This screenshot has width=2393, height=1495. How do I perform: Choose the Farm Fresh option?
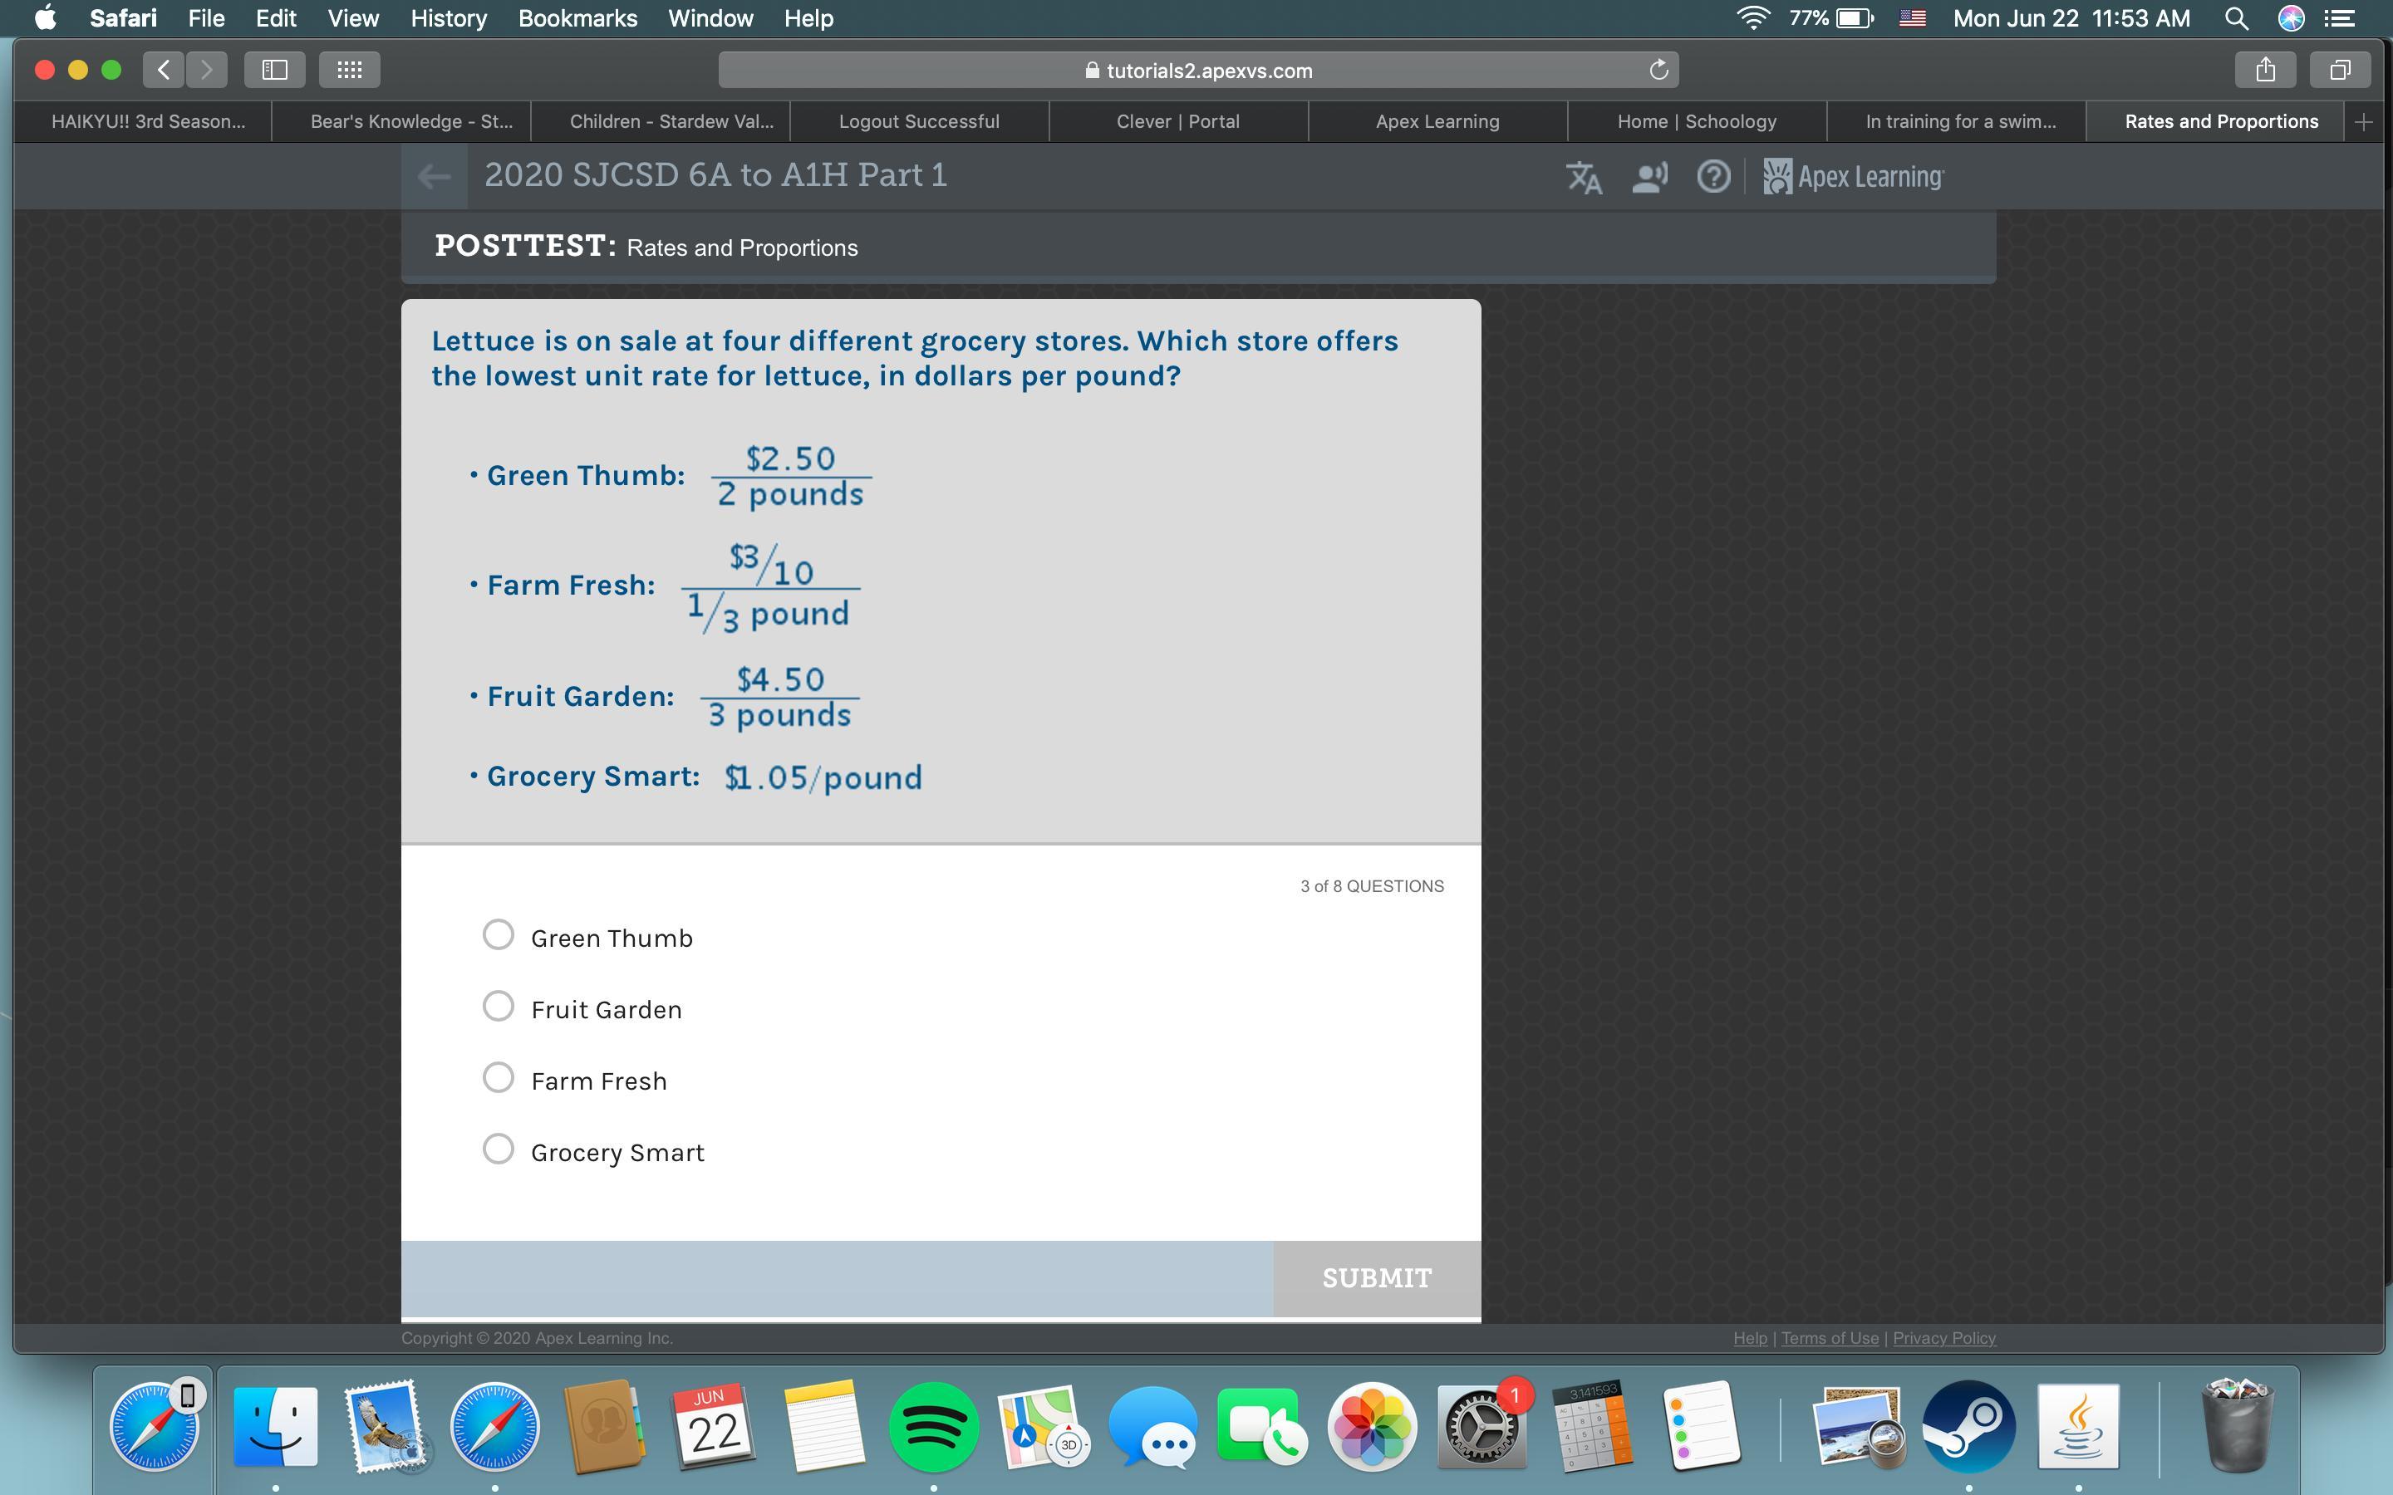(x=499, y=1078)
